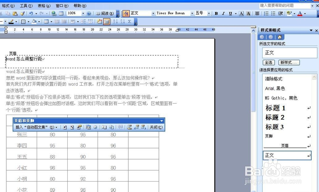The width and height of the screenshot is (319, 192).
Task: Click the AutoSum icon on the tables toolbar
Action: click(x=130, y=22)
